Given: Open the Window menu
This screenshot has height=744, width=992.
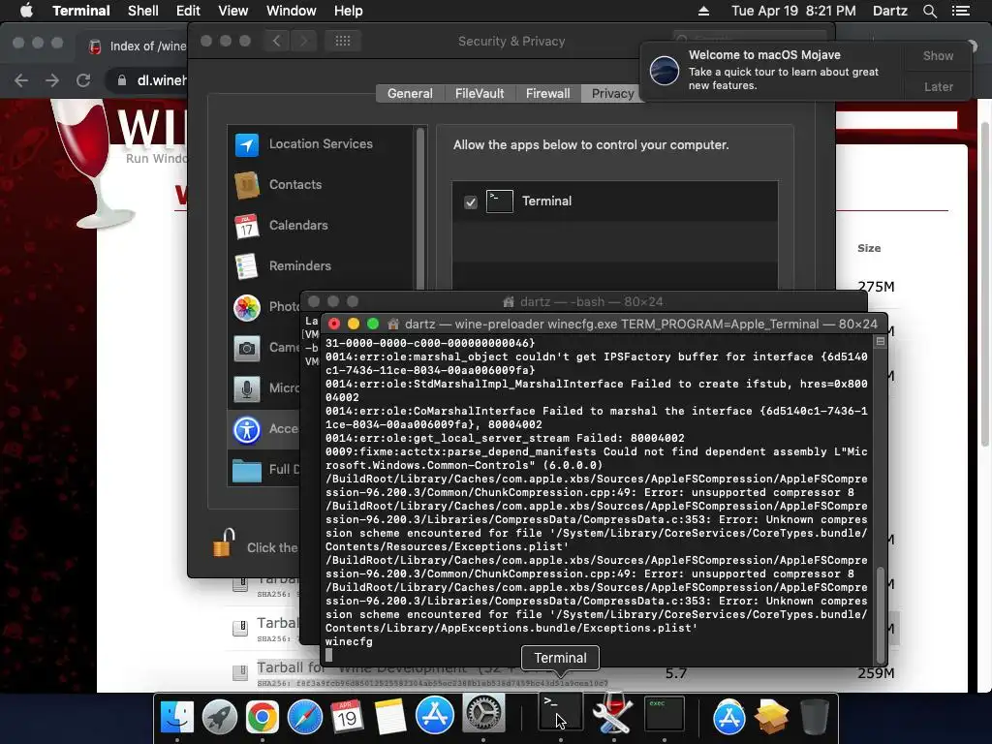Looking at the screenshot, I should pyautogui.click(x=291, y=11).
